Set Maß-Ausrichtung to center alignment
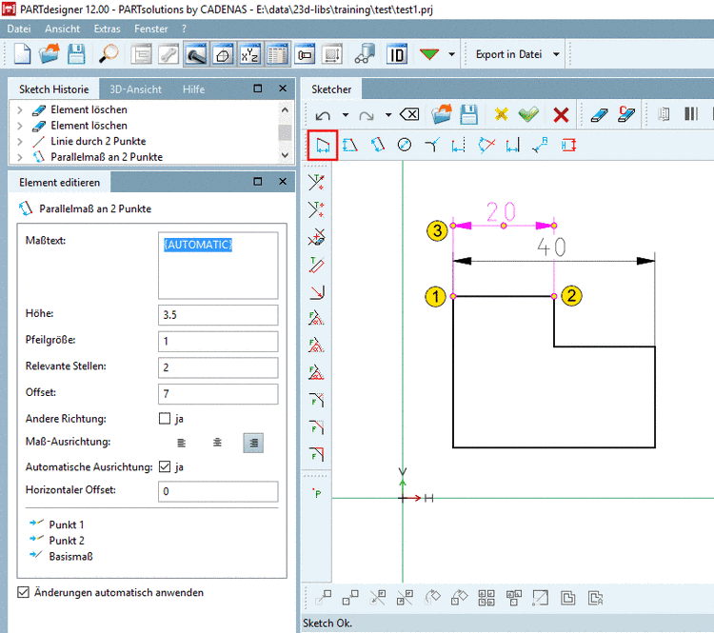Screen dimensions: 714x633 tap(218, 443)
